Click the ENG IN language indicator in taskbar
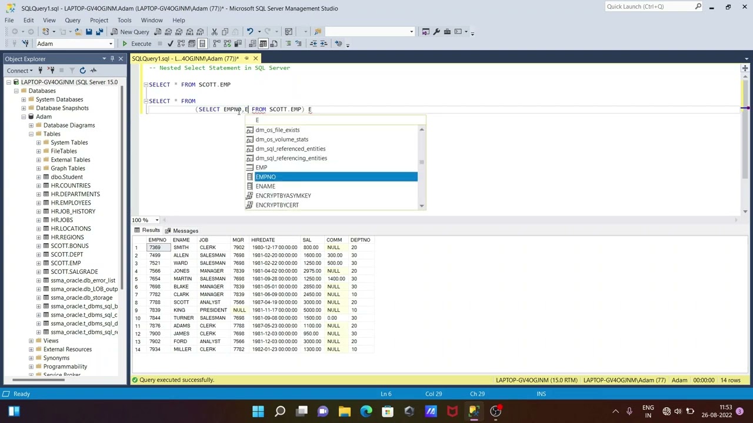The height and width of the screenshot is (423, 753). pyautogui.click(x=648, y=411)
